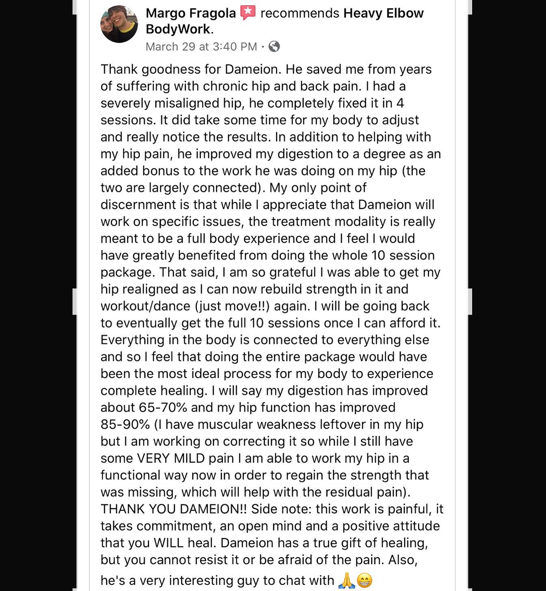
Task: Click the bottom-left corner crop handle
Action: click(75, 589)
